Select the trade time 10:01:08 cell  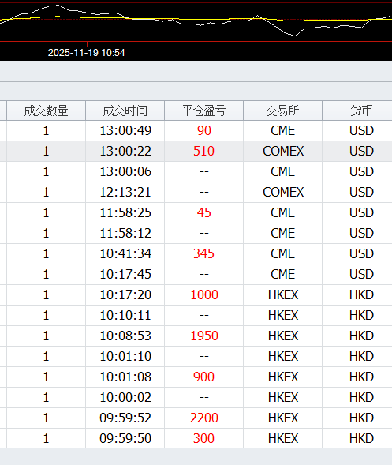coord(125,377)
